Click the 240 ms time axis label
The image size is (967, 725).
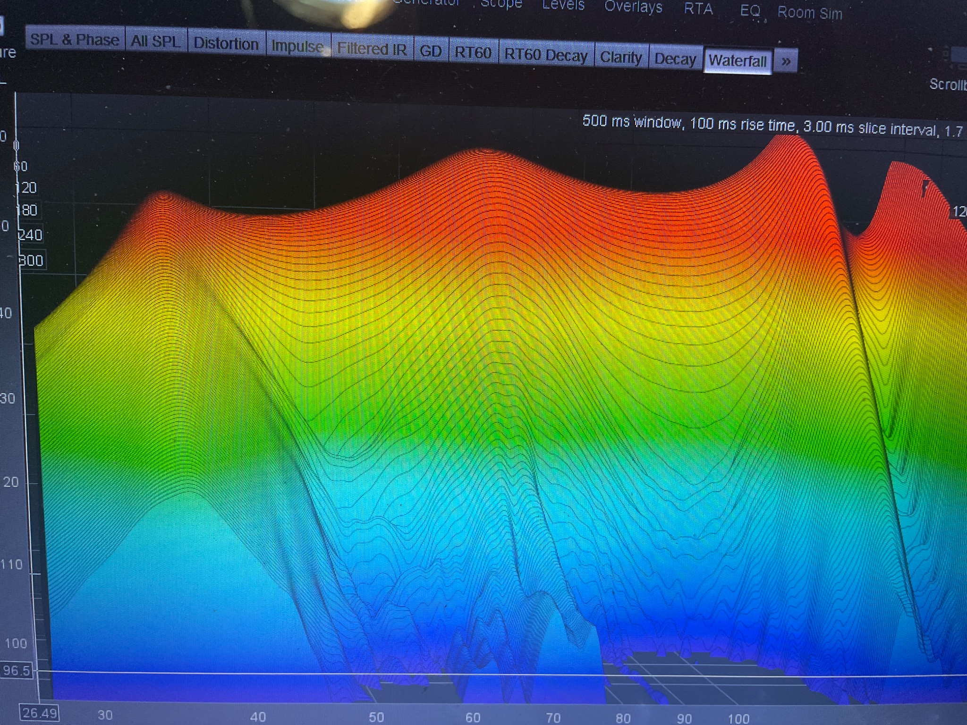tap(31, 235)
